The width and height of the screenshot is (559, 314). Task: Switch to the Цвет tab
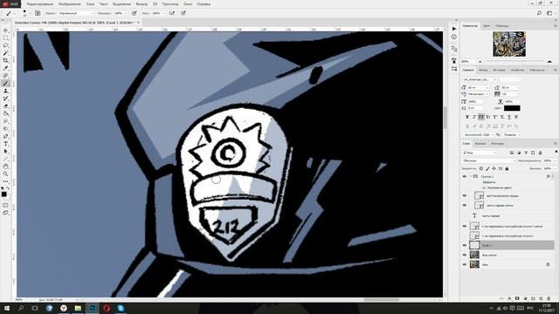(486, 26)
